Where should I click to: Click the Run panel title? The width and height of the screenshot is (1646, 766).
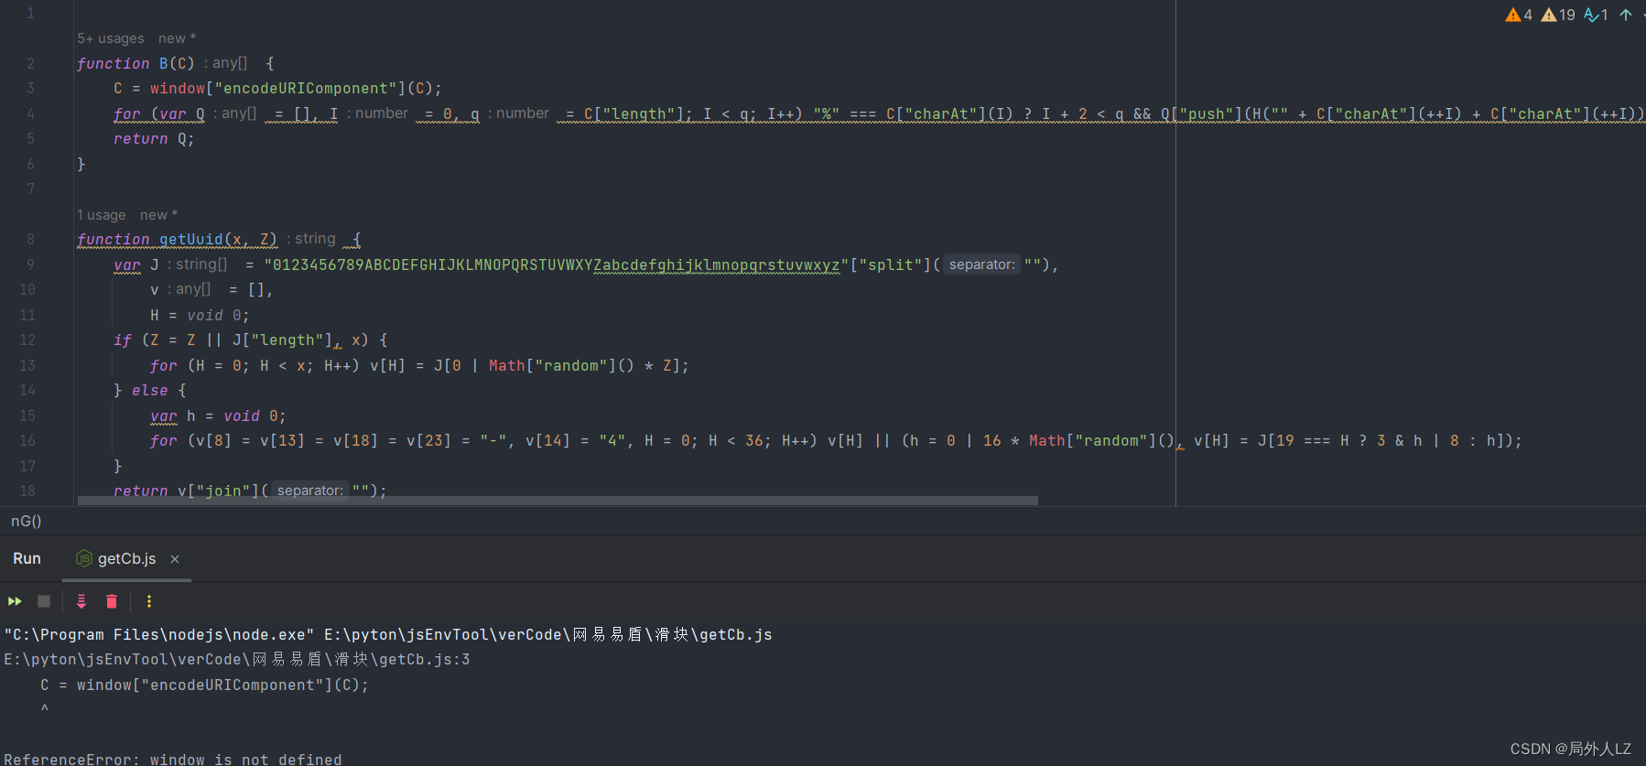click(27, 558)
